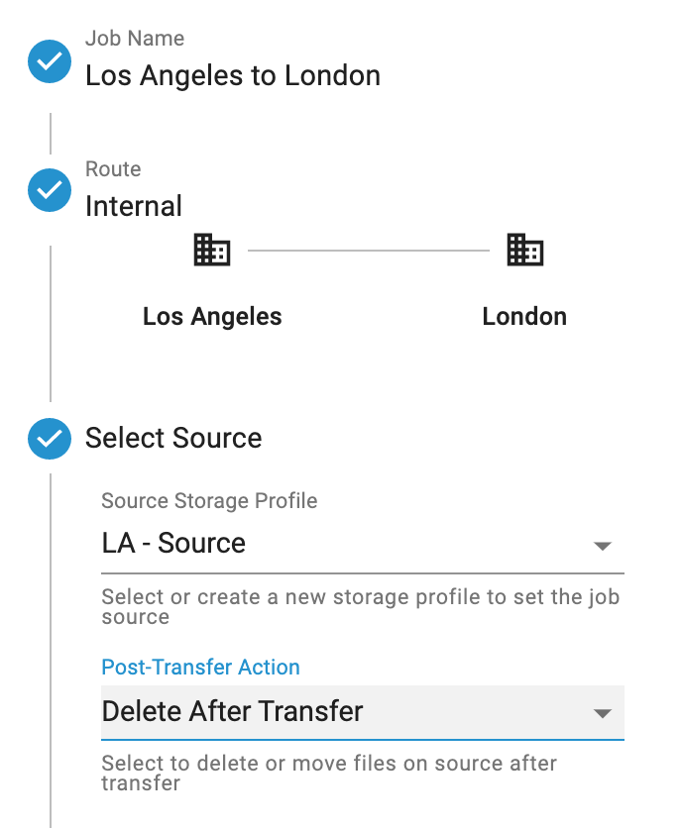Click the storage profile helper text
Image resolution: width=682 pixels, height=828 pixels.
coord(360,607)
